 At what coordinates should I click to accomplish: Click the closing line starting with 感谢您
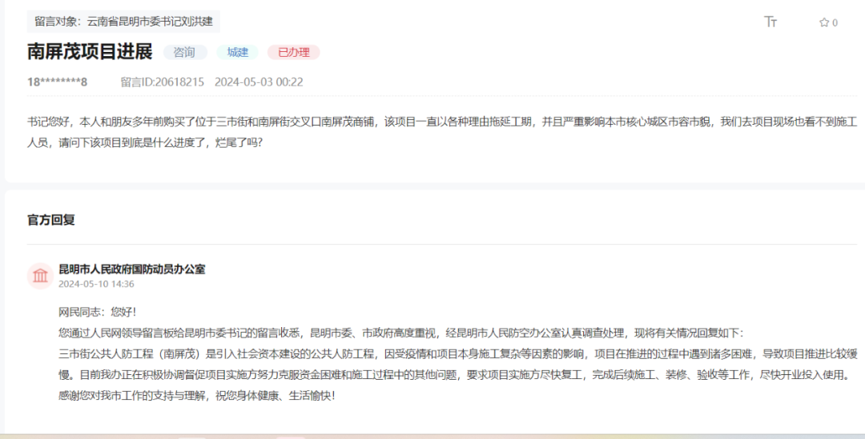[x=196, y=395]
